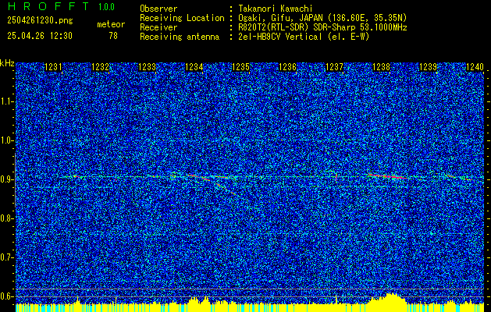Click the Receiving Location label

click(x=182, y=18)
